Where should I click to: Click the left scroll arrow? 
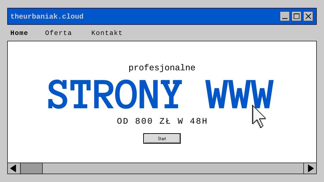pyautogui.click(x=14, y=168)
